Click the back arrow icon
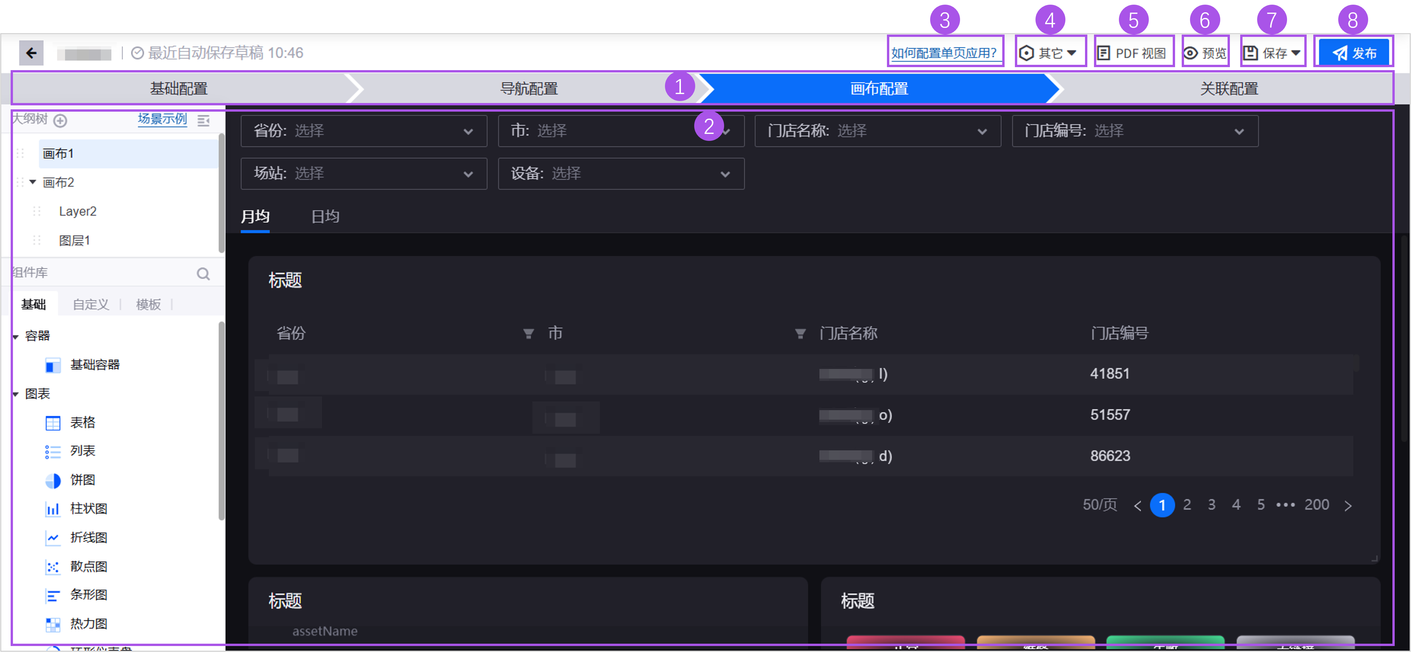This screenshot has width=1411, height=652. point(31,53)
